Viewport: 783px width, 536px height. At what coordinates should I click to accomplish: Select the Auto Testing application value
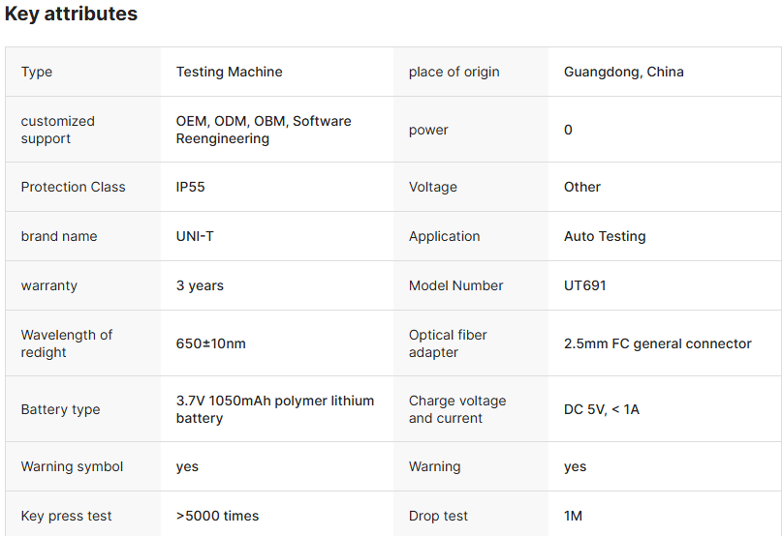(604, 236)
